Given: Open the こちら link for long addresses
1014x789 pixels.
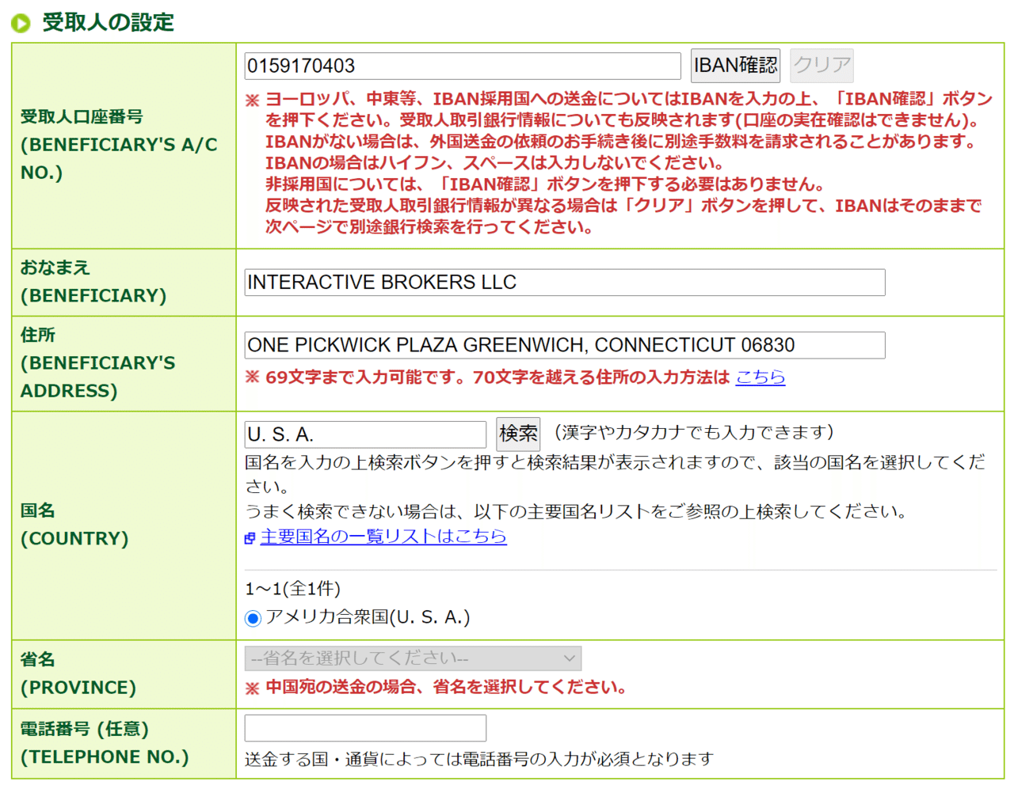Looking at the screenshot, I should [x=760, y=377].
